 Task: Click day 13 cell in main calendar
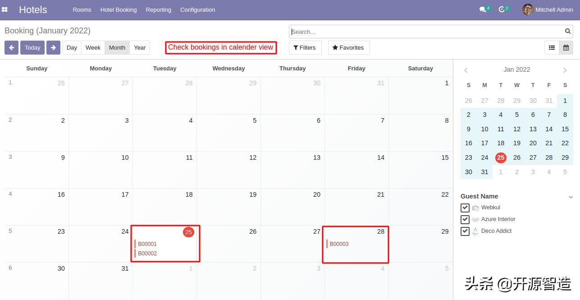click(x=293, y=170)
